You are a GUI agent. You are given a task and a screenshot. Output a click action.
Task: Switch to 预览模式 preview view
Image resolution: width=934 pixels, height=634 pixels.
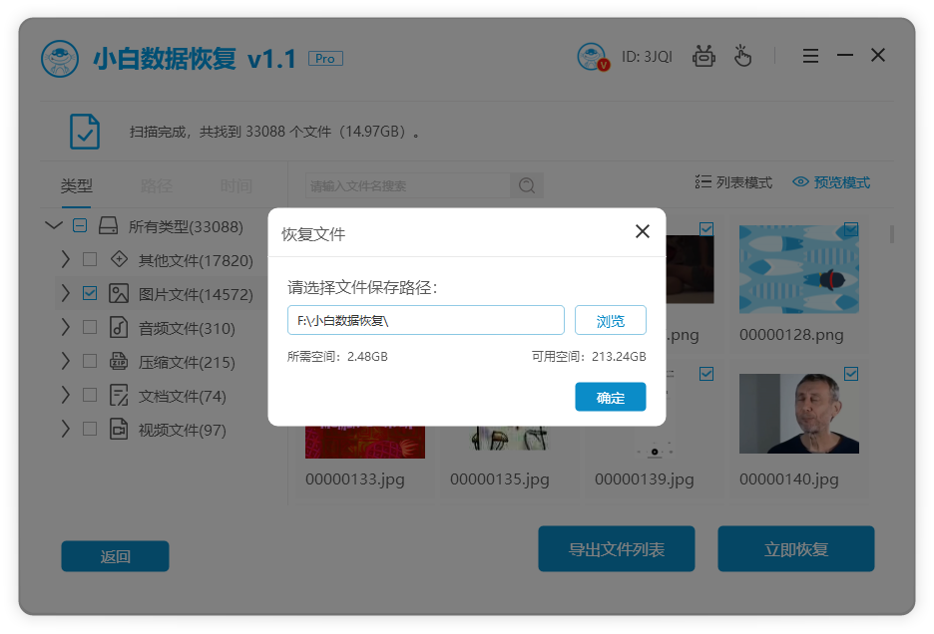coord(831,182)
